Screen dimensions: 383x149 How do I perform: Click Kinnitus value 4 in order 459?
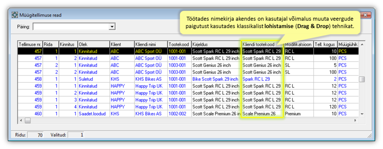(68, 107)
